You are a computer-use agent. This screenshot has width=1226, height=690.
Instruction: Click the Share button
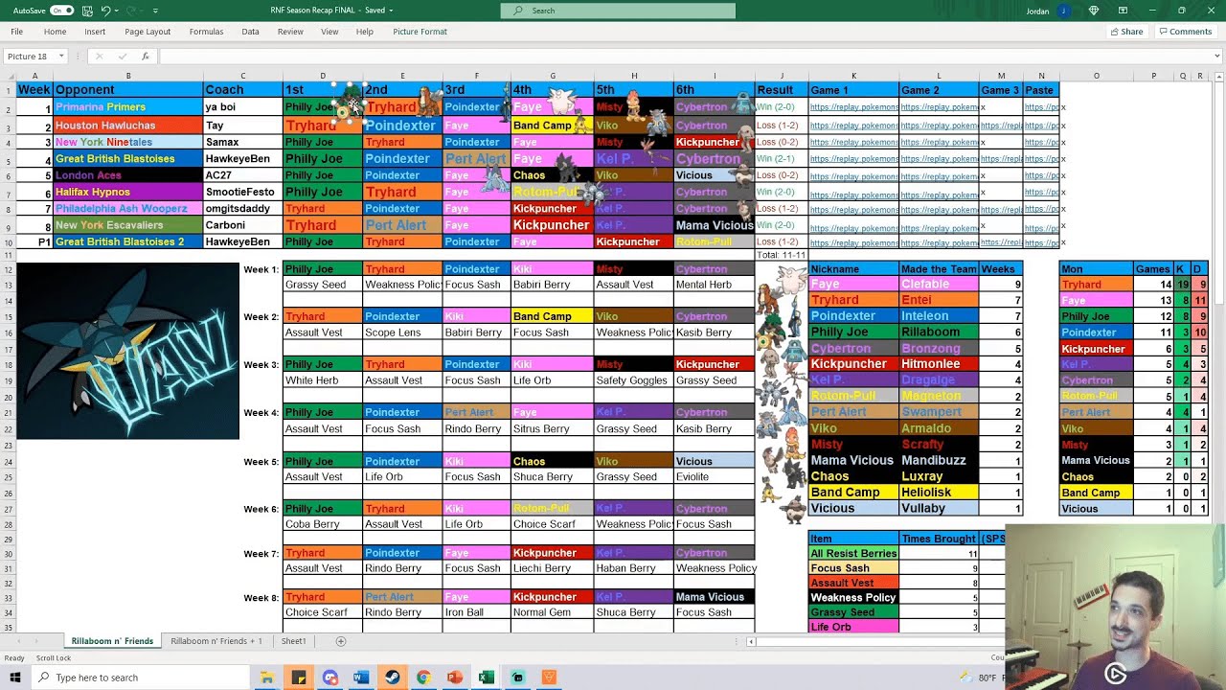point(1126,32)
